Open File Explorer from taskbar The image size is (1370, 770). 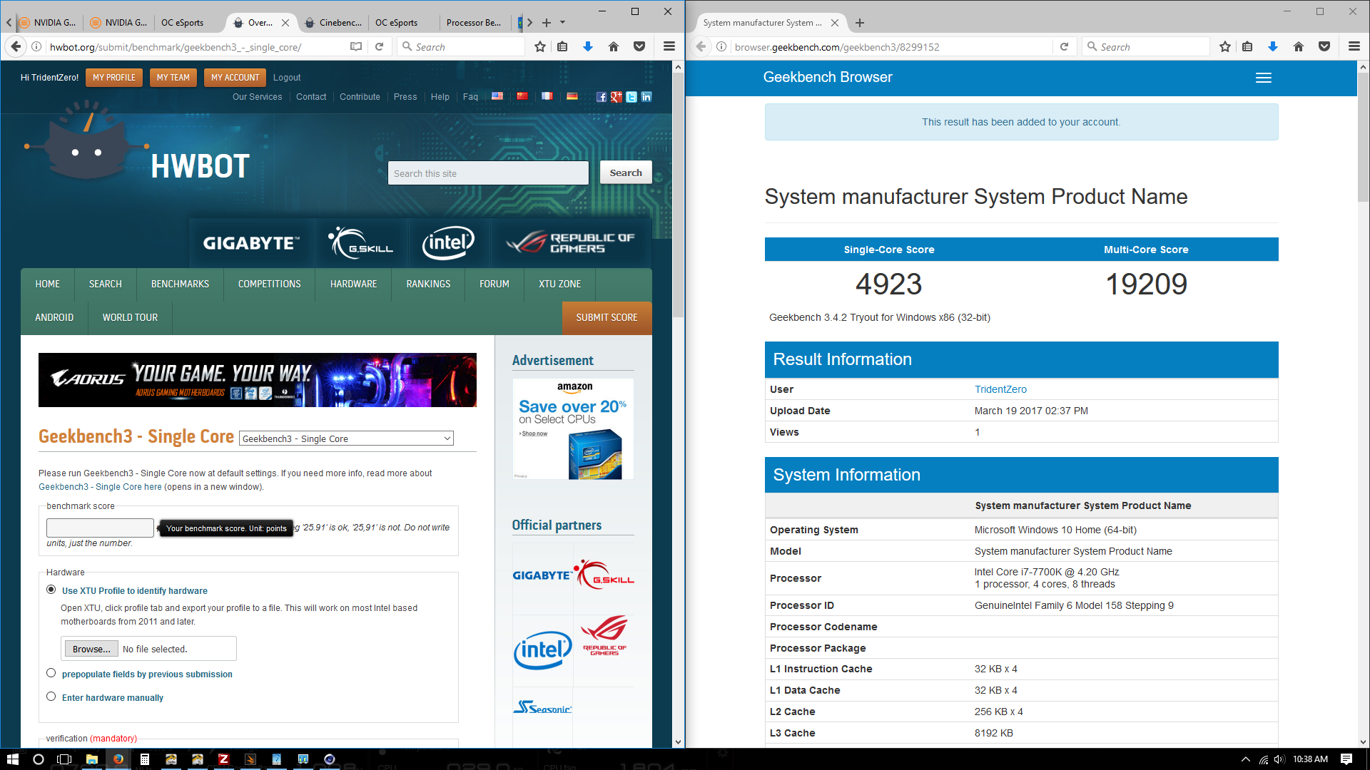[92, 759]
